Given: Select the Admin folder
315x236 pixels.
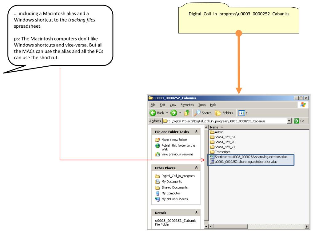Looking at the screenshot, I should (x=217, y=132).
